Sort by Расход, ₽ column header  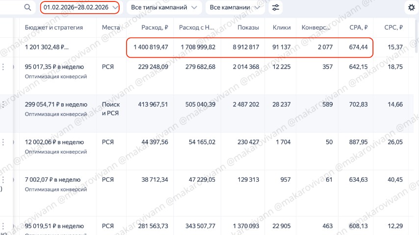coord(154,28)
